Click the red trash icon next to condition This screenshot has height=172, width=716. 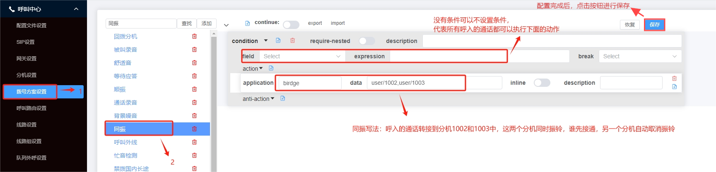[x=292, y=41]
